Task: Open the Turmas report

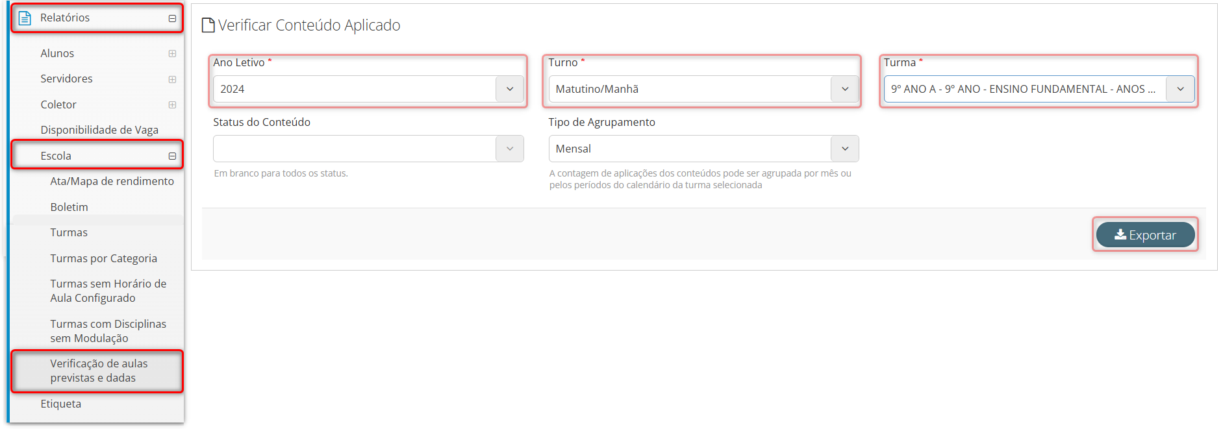Action: 69,232
